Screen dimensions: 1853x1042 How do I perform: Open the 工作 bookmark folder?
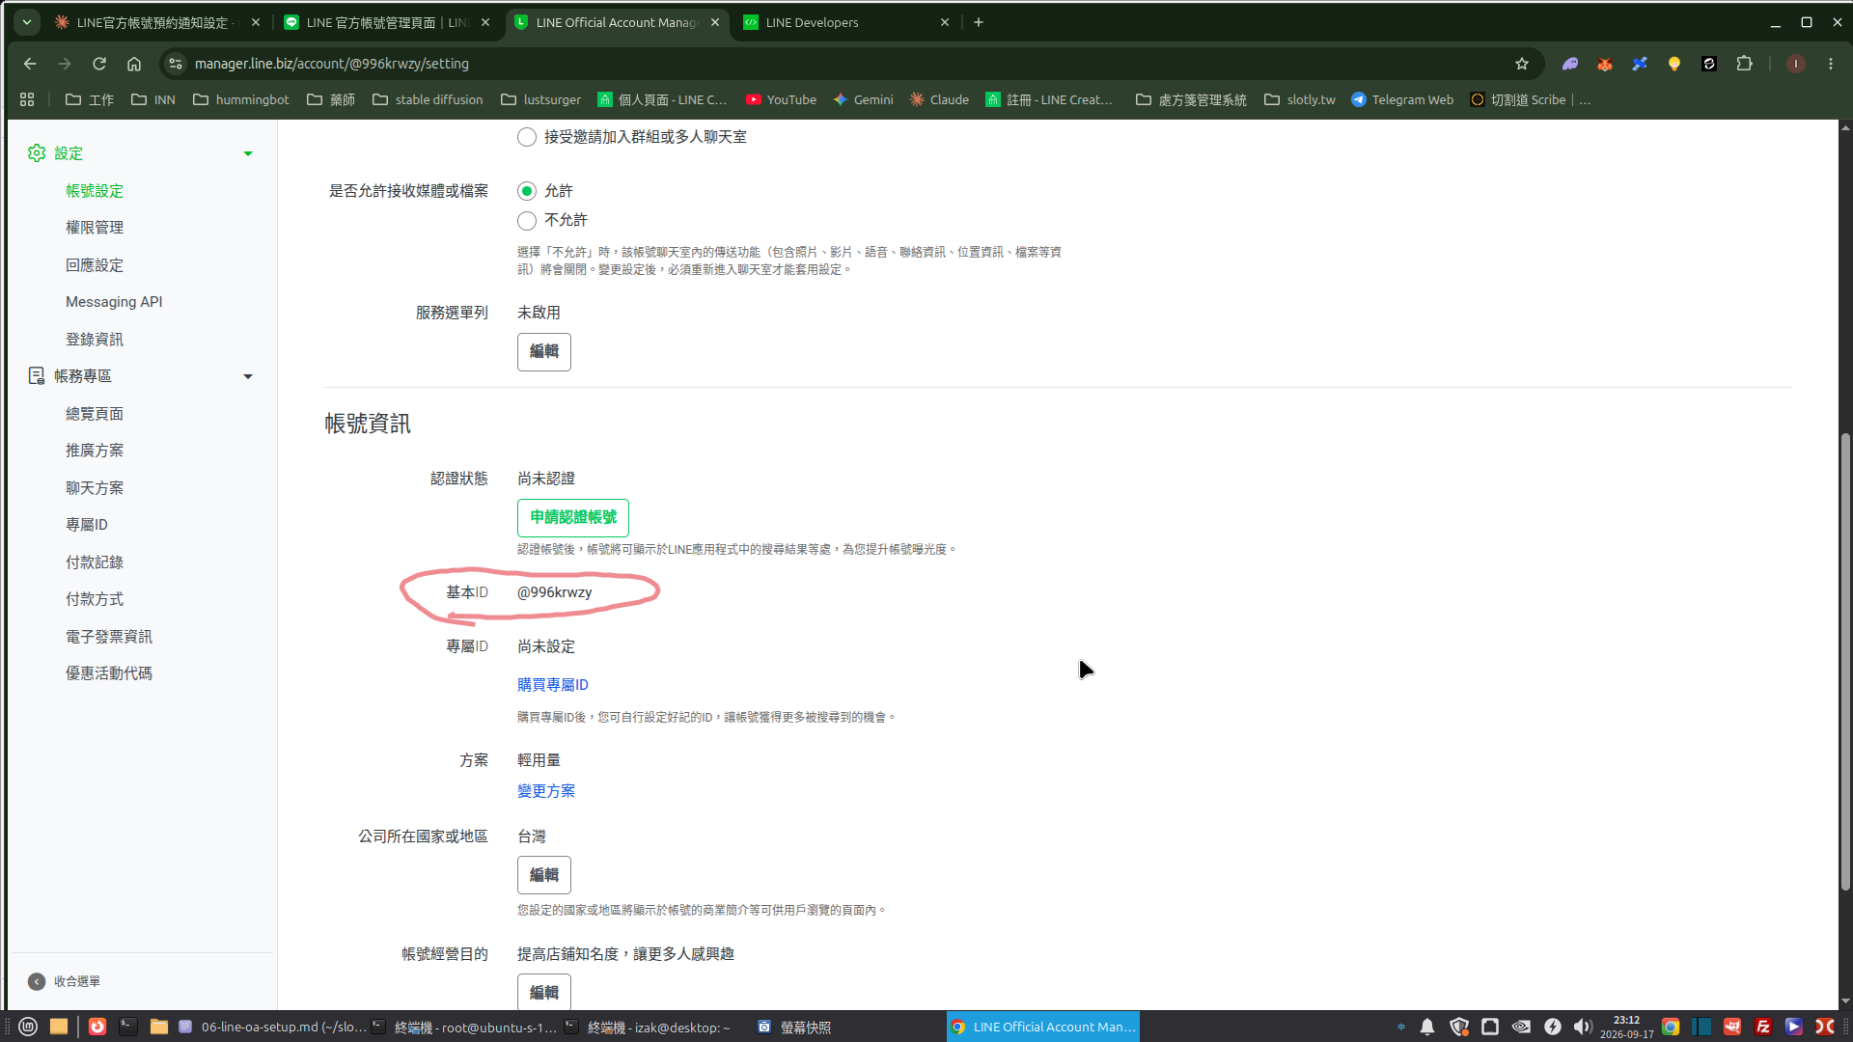(89, 99)
